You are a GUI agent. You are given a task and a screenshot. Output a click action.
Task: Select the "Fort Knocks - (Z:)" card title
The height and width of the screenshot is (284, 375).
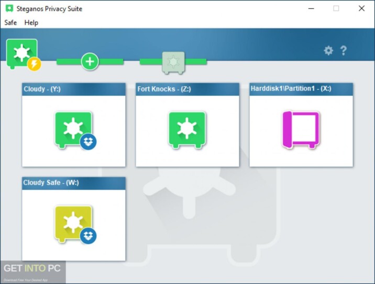[164, 89]
